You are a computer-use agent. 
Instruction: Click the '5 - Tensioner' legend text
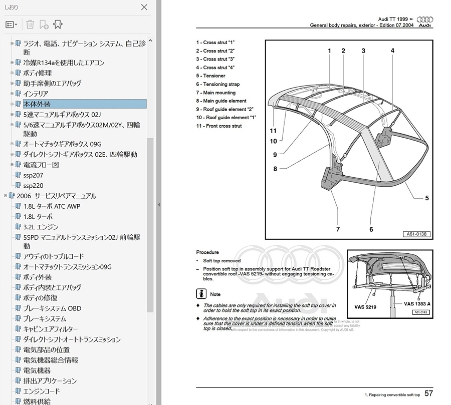click(x=210, y=76)
